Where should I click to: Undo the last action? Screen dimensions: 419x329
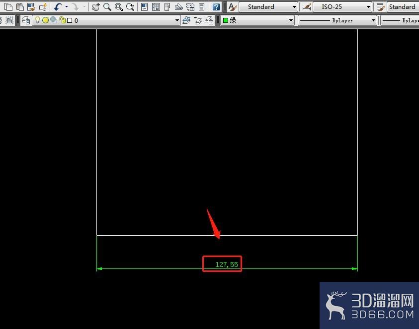pos(58,6)
